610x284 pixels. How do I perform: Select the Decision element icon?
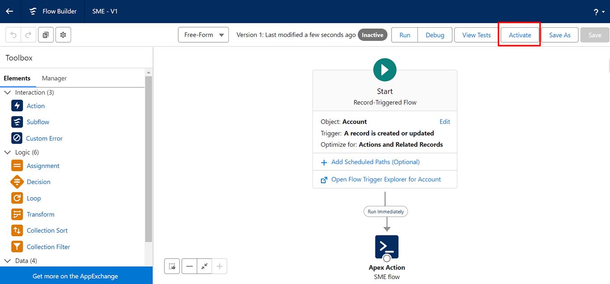(17, 182)
